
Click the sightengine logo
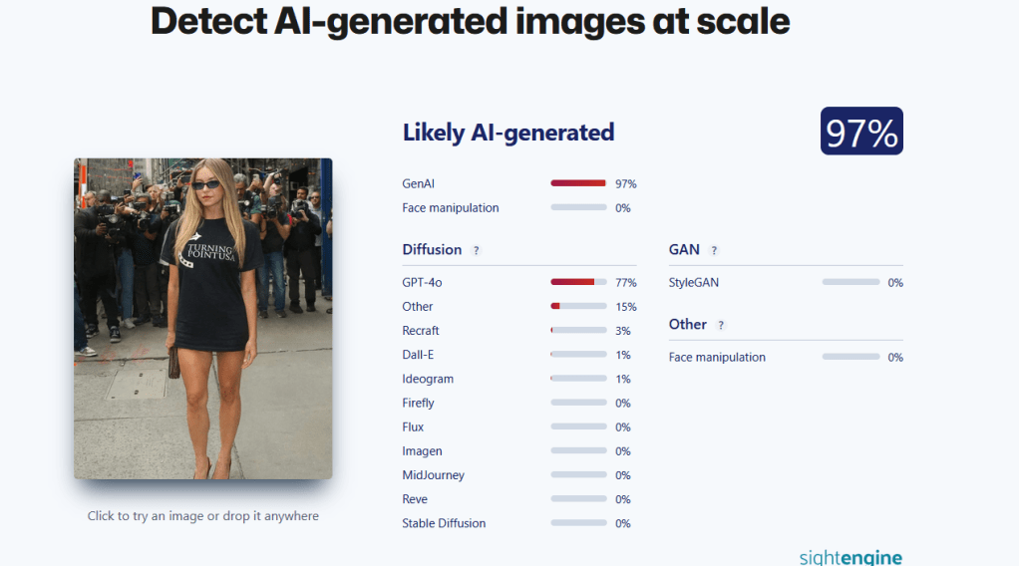pos(849,556)
